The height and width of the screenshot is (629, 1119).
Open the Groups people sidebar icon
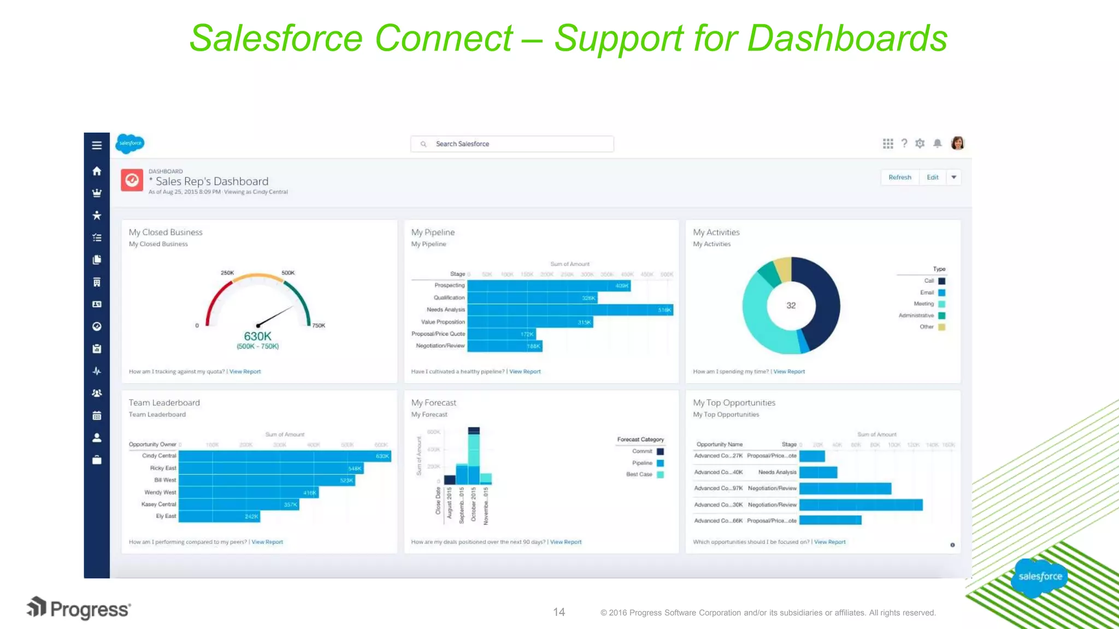[x=97, y=393]
